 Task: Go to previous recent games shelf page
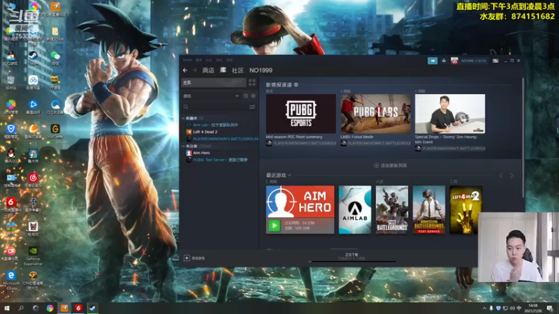click(501, 176)
